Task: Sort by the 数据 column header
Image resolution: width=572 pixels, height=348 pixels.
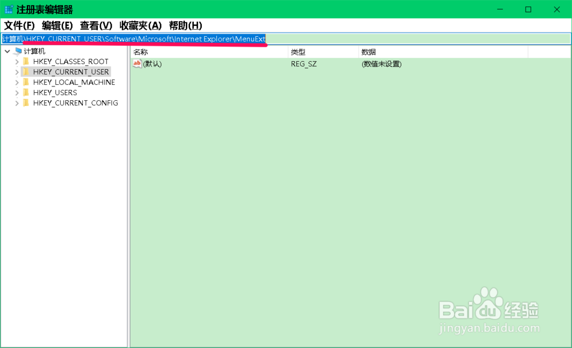Action: [x=443, y=52]
